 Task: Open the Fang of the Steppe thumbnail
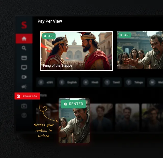76,51
